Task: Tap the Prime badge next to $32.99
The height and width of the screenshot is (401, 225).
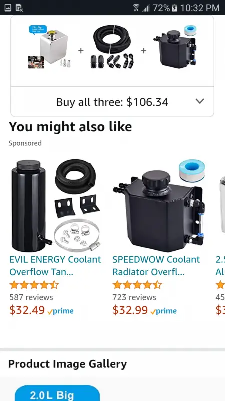Action: click(164, 311)
